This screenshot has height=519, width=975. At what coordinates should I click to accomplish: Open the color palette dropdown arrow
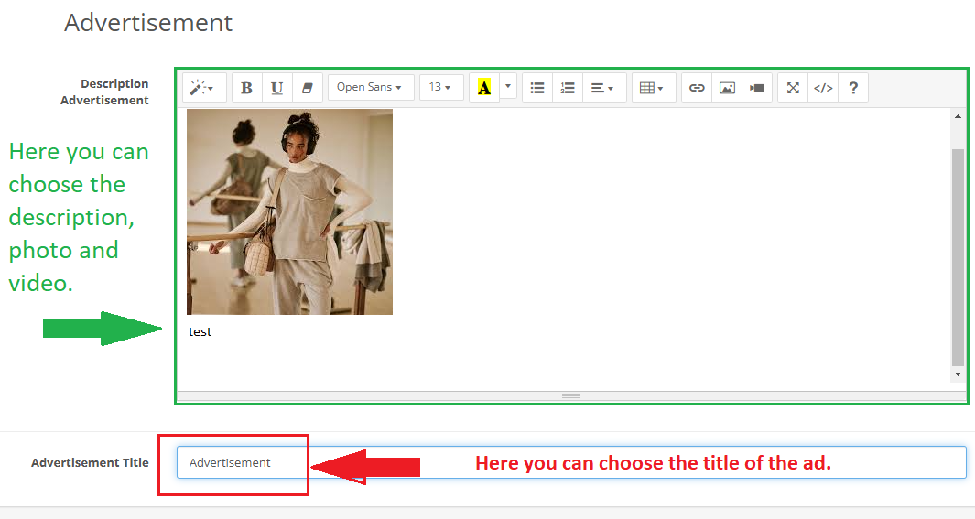pos(508,88)
